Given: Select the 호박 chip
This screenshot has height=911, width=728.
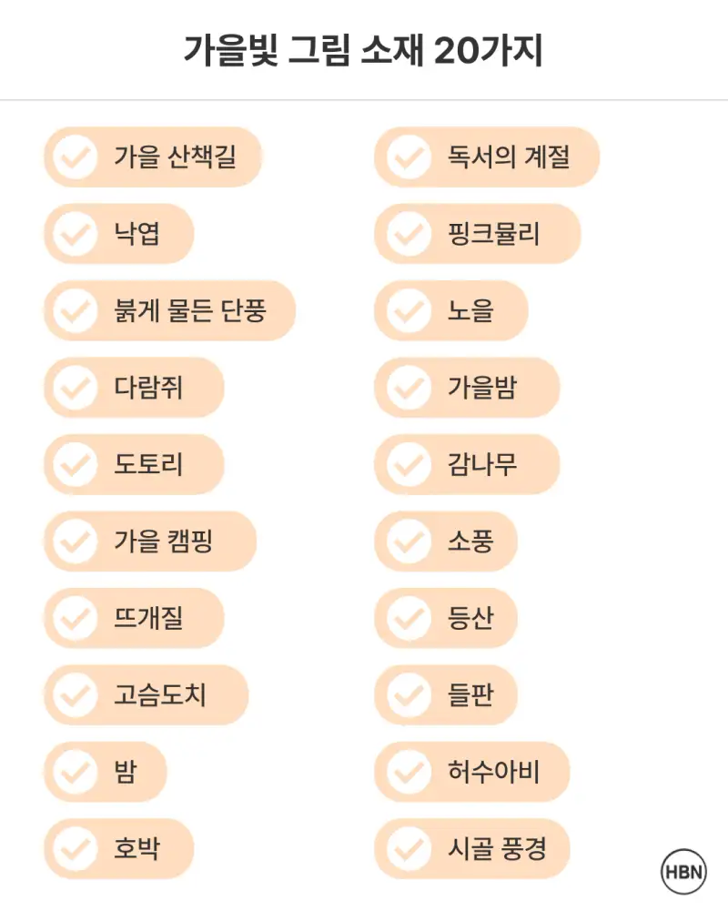Looking at the screenshot, I should click(x=119, y=849).
